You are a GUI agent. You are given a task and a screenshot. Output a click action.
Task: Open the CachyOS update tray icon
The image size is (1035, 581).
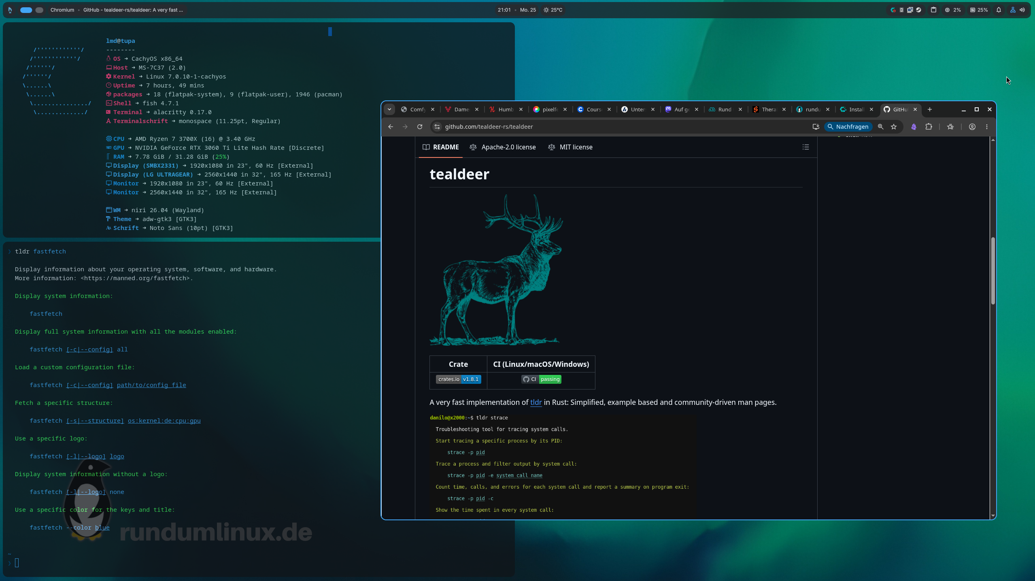[x=893, y=10]
